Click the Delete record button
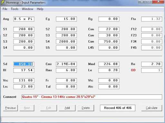Viewport: 165px width, 123px height. [x=86, y=108]
